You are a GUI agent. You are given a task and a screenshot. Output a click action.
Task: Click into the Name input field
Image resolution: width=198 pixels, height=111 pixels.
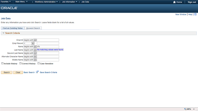[x=48, y=47]
